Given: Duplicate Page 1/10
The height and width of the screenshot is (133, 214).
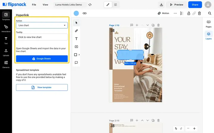Looking at the screenshot, I should tap(153, 25).
